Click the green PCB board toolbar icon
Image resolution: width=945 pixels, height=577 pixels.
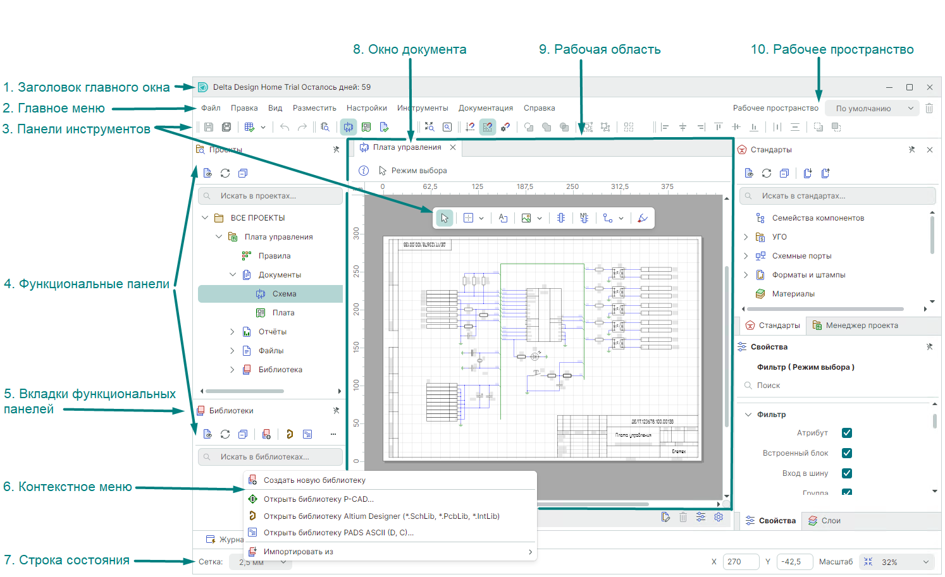pyautogui.click(x=366, y=127)
